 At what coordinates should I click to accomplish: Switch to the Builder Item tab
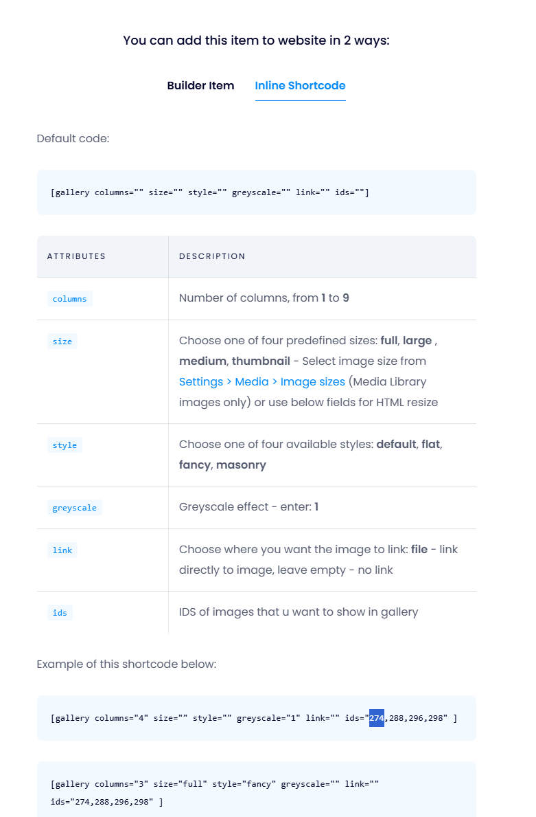(200, 86)
